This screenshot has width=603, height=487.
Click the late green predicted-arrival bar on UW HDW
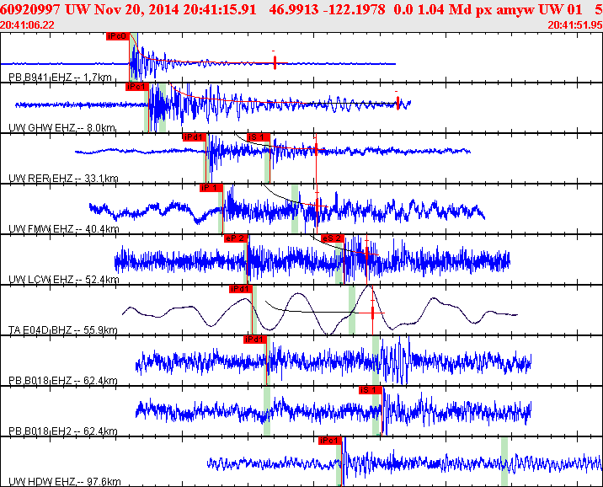tap(504, 462)
